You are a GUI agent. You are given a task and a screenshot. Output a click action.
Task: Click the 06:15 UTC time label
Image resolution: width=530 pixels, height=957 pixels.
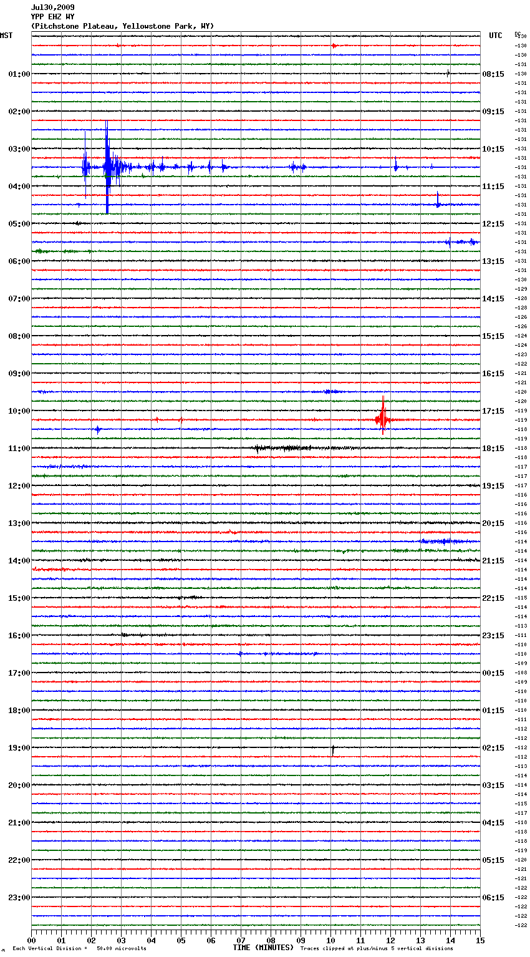tap(493, 898)
